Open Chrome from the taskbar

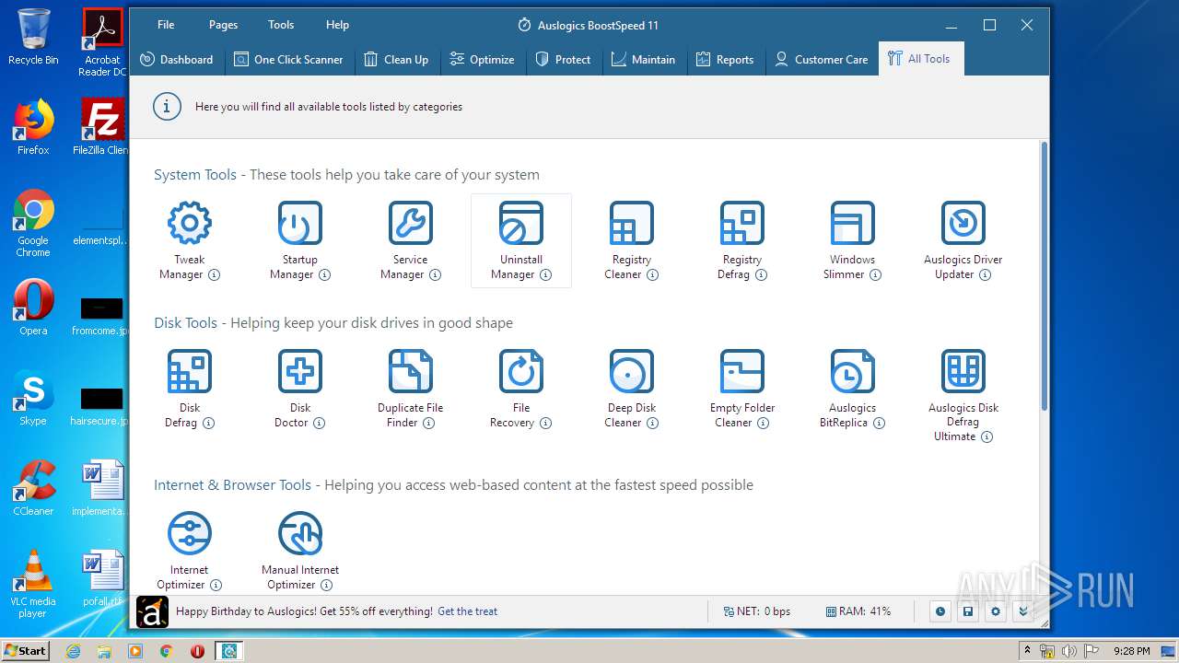[x=166, y=651]
